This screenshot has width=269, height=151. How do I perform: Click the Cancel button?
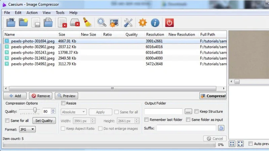215,139
